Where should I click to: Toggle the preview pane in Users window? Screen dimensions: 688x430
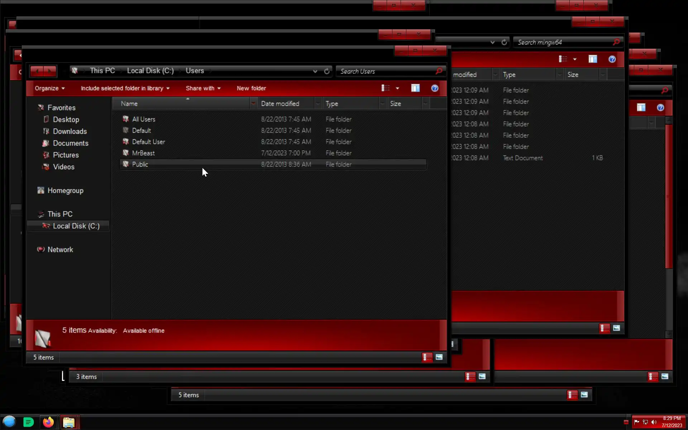[x=415, y=88]
